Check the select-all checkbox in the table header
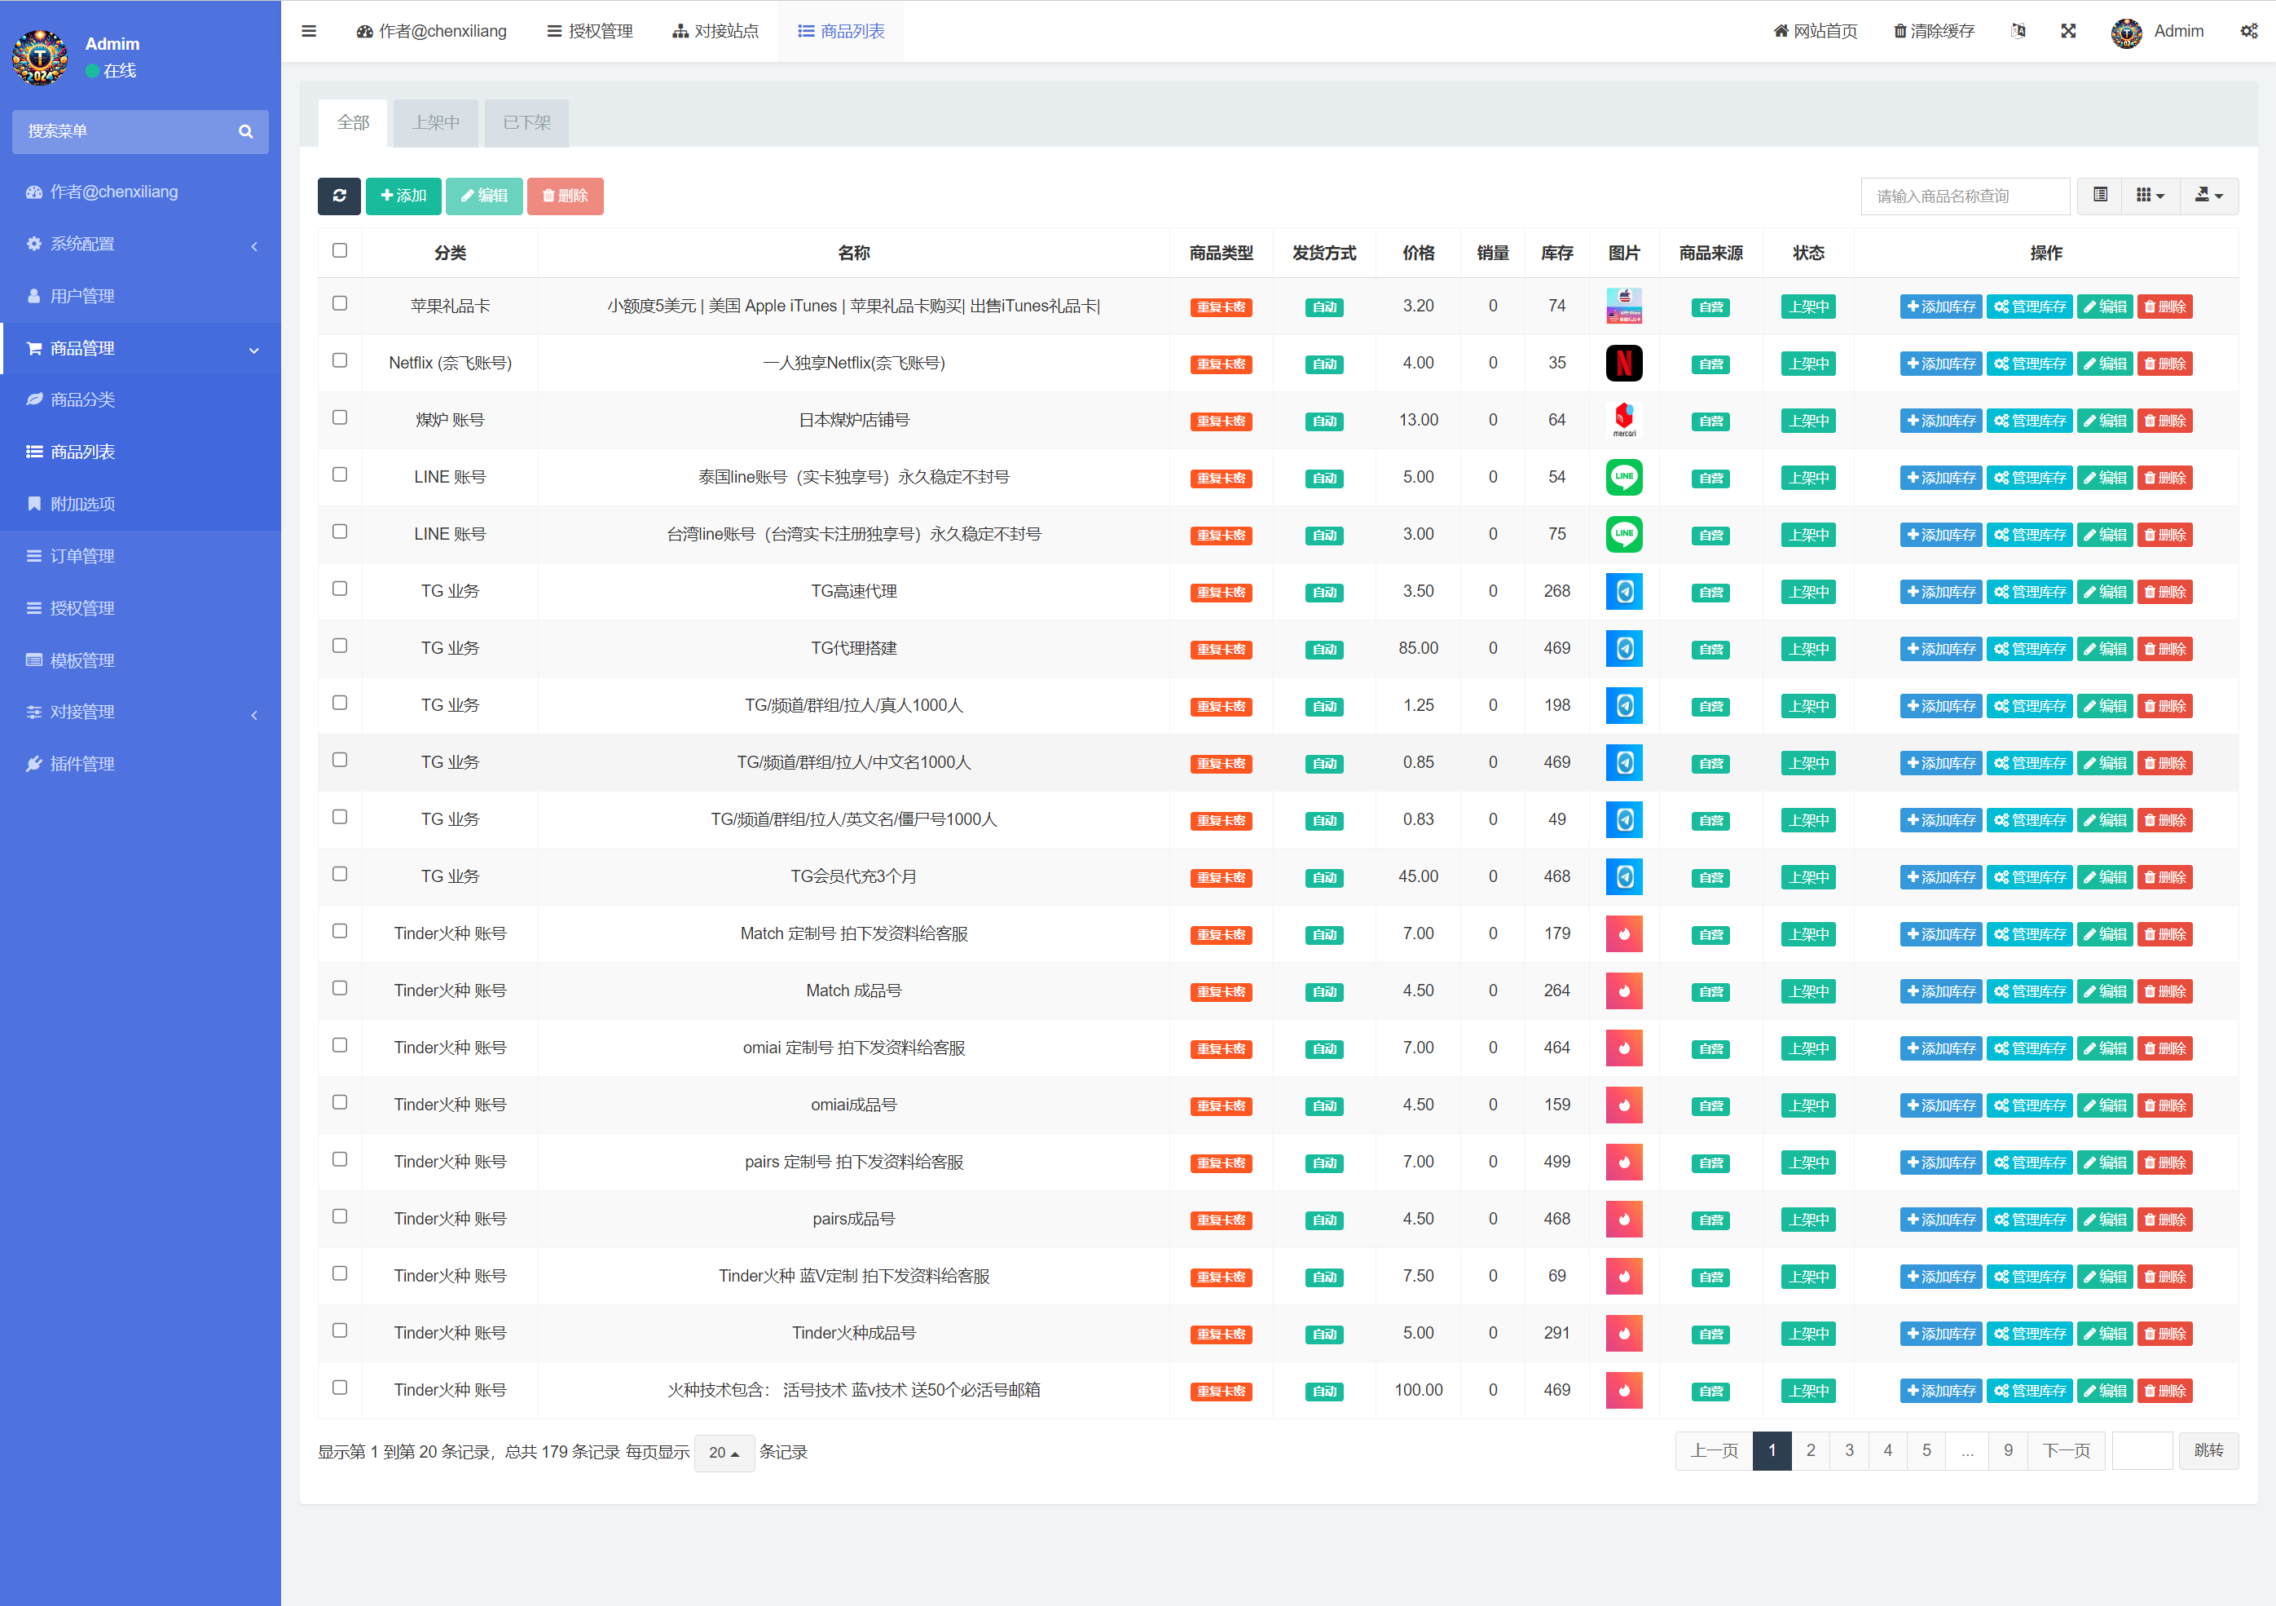The image size is (2276, 1606). click(340, 251)
